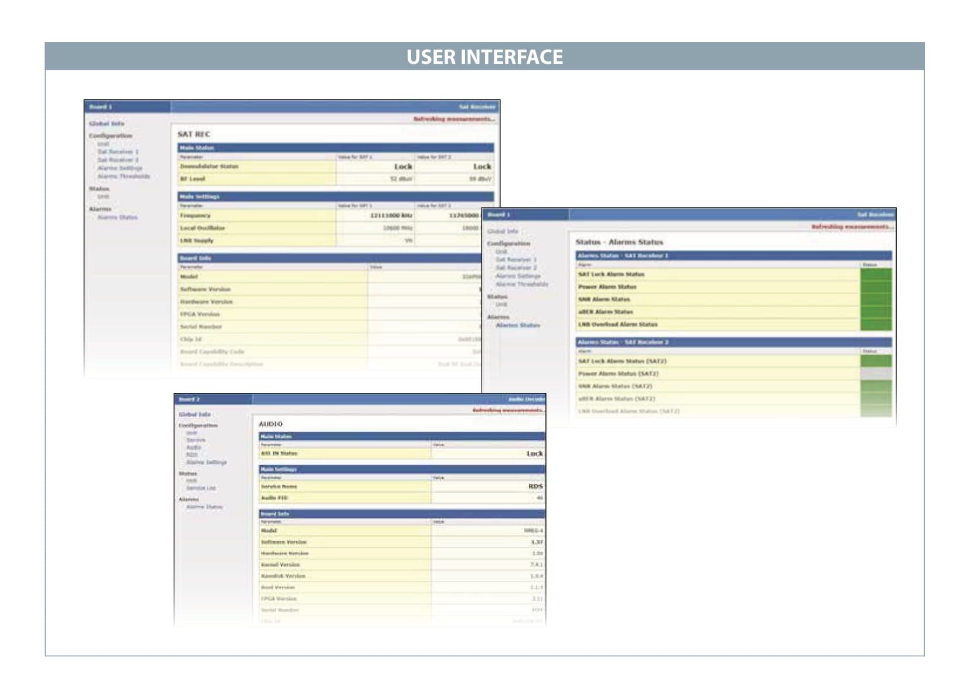
Task: Click Frequency row in SAT REC window
Action: click(x=330, y=215)
